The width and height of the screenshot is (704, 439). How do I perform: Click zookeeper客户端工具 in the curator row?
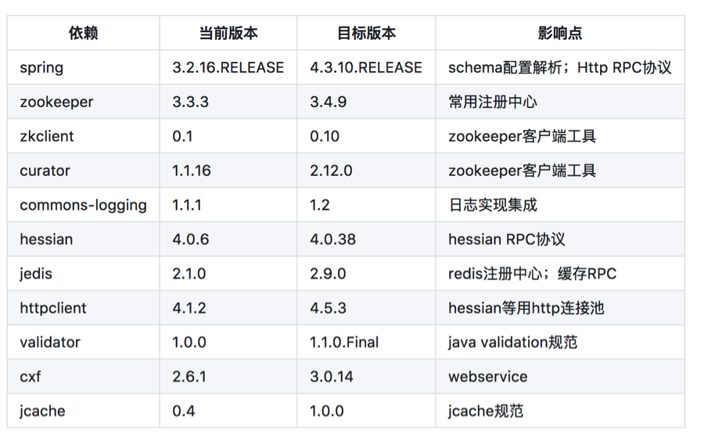click(560, 171)
